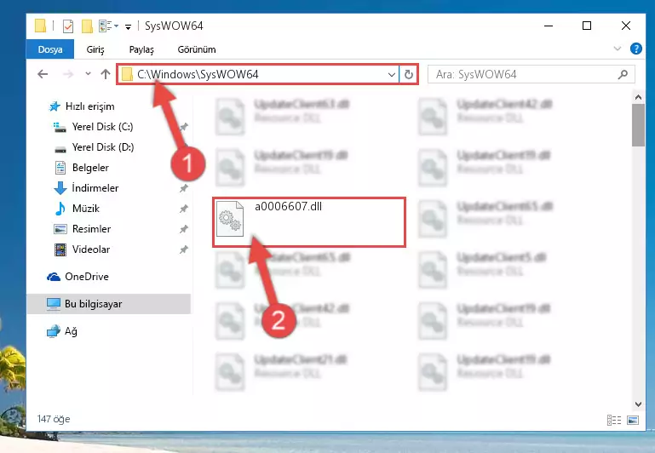Switch to Details view in status bar
Screen dimensions: 655x453
click(614, 420)
